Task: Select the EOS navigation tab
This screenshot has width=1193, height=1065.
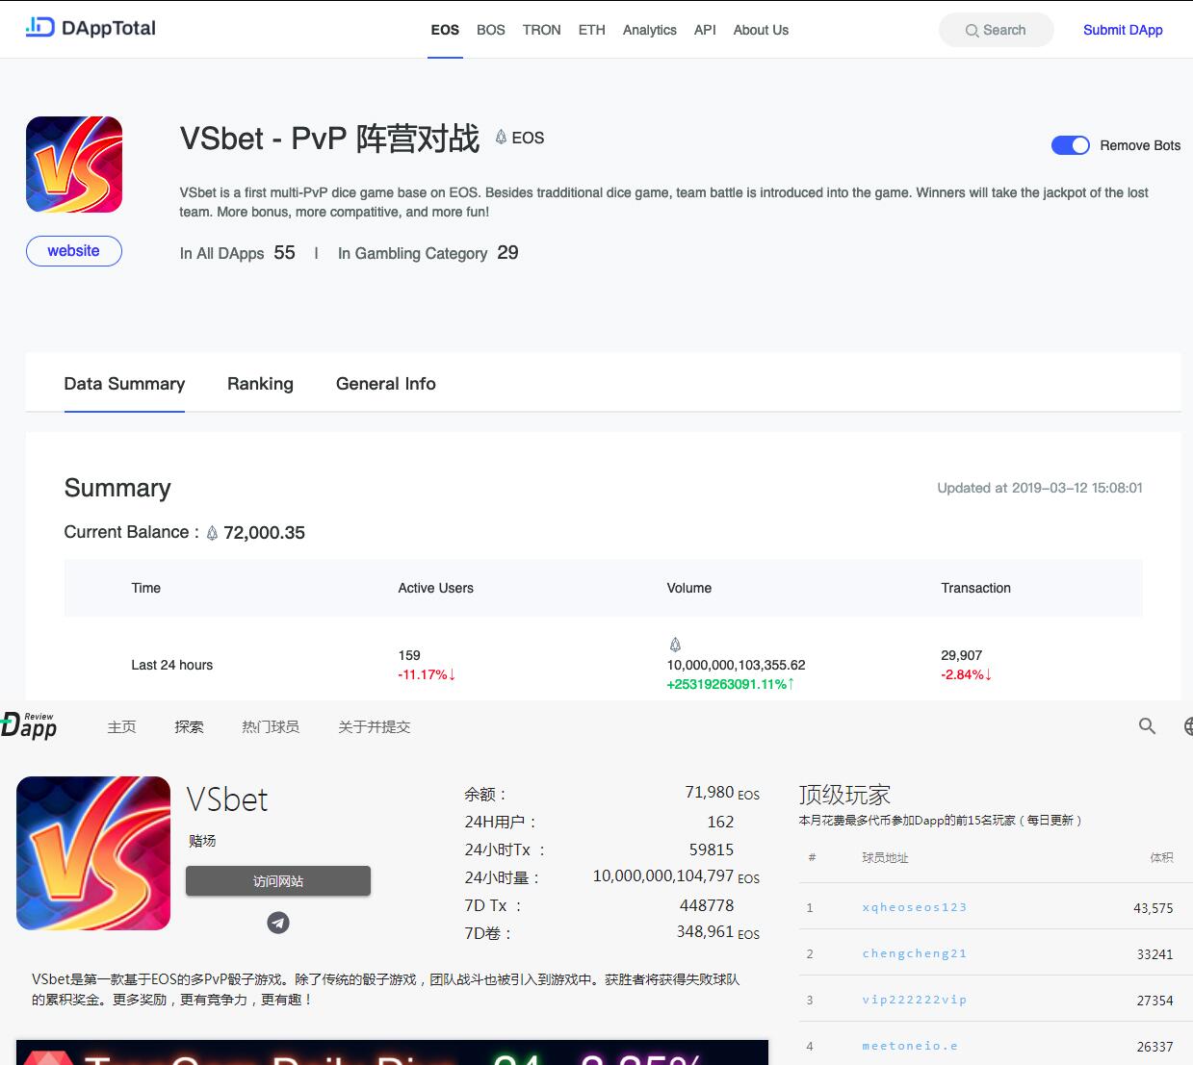Action: tap(445, 30)
